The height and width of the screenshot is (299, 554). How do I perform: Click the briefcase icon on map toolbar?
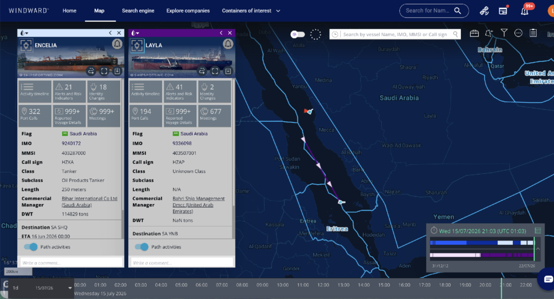tap(474, 33)
